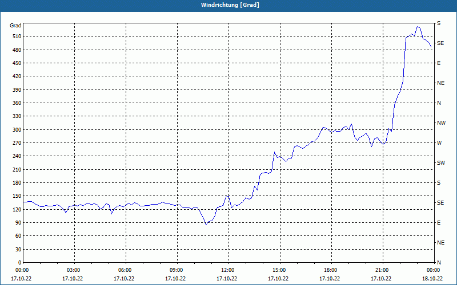Select the 17.10.22 date under 06:00

pos(124,278)
